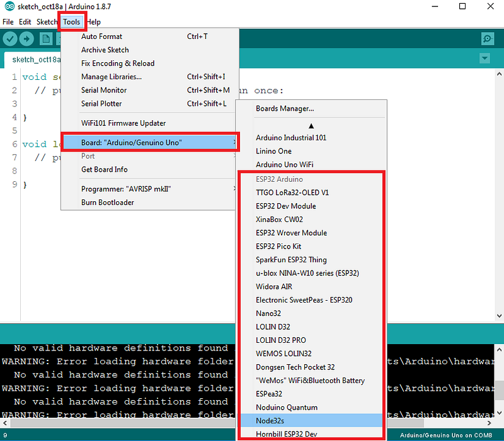
Task: Click the New sketch toolbar icon
Action: click(x=46, y=39)
